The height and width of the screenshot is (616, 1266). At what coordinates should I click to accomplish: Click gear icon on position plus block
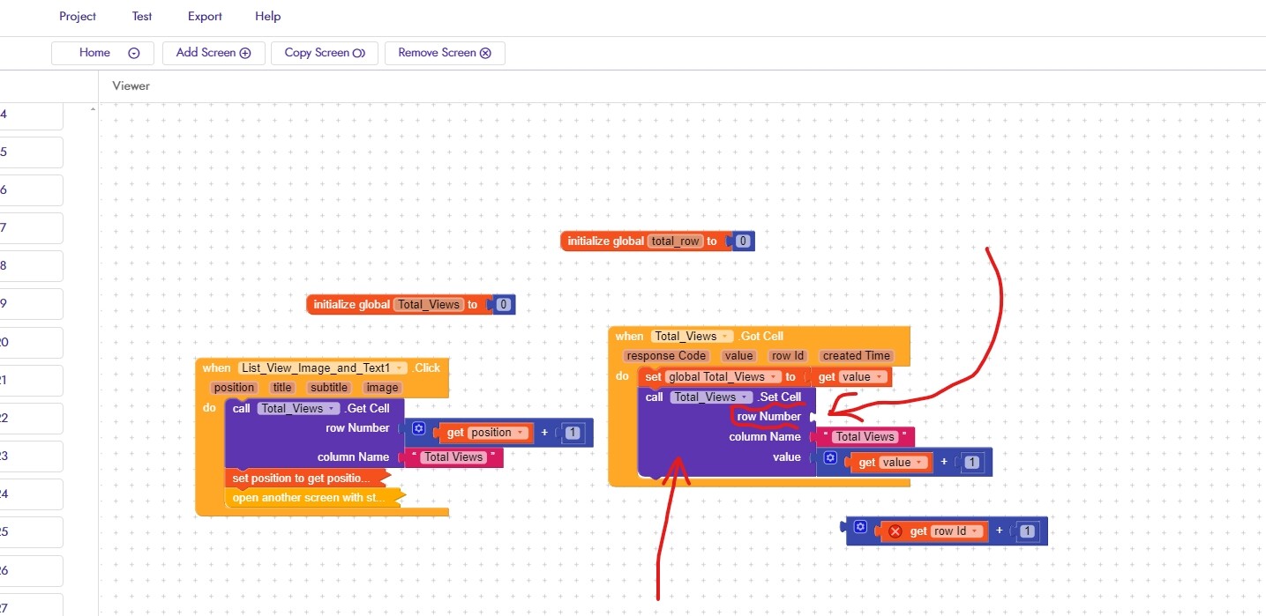tap(418, 428)
